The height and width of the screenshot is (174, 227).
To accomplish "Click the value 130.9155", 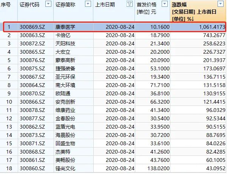I will pos(214,93).
